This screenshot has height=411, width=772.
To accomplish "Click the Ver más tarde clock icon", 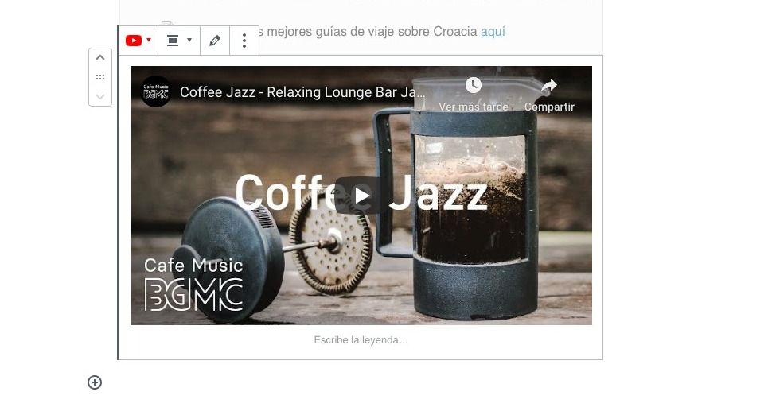I will pos(473,85).
